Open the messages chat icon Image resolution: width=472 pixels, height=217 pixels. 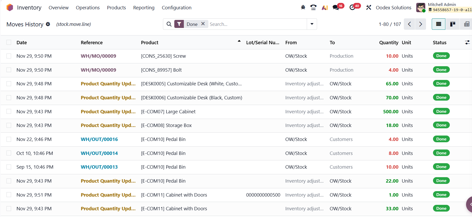tap(336, 8)
